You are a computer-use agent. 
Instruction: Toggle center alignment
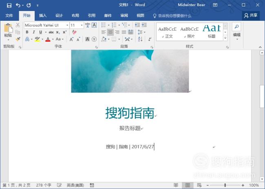110,32
